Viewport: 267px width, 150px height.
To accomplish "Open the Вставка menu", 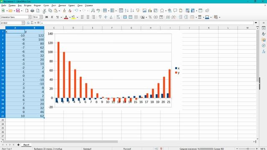I will (x=28, y=5).
